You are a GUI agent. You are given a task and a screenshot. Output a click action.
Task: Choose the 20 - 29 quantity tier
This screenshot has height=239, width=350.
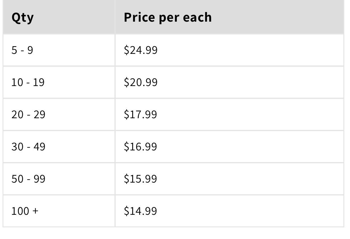coord(28,115)
